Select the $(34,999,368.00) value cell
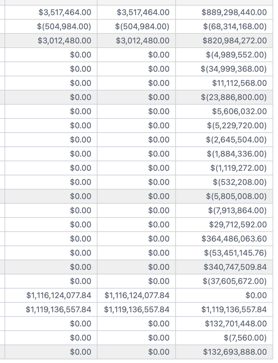This screenshot has width=278, height=363. click(x=234, y=69)
